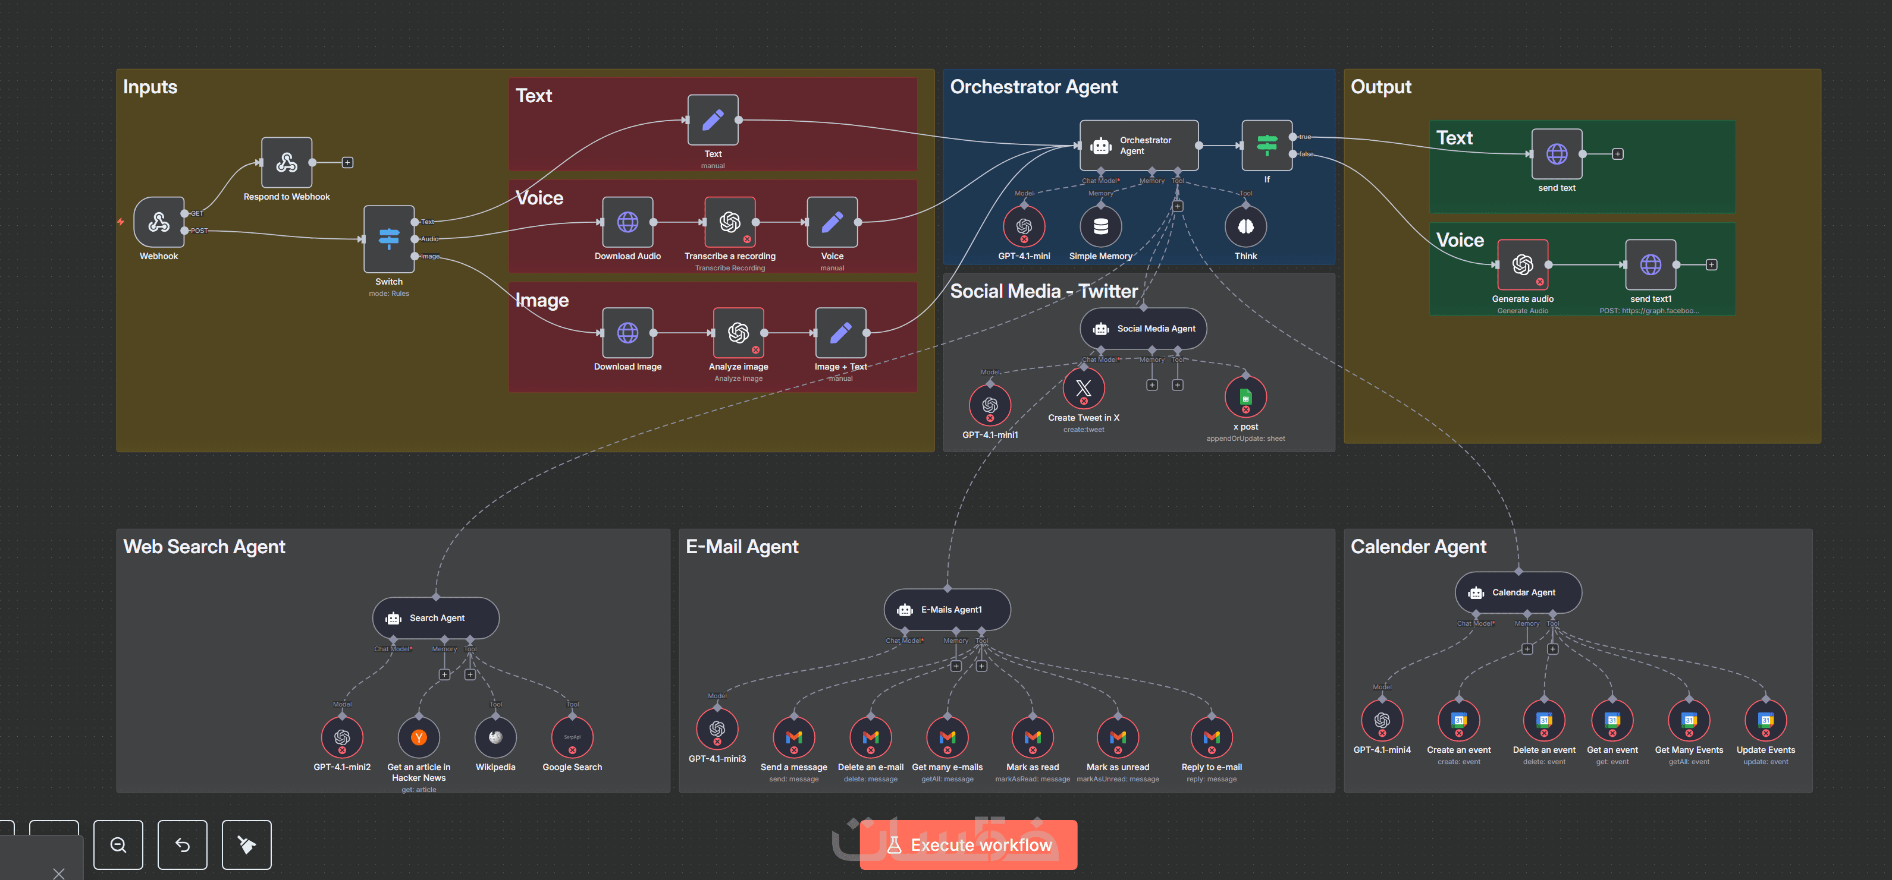The height and width of the screenshot is (880, 1892).
Task: Select the Create Tweet in X node
Action: click(x=1083, y=389)
